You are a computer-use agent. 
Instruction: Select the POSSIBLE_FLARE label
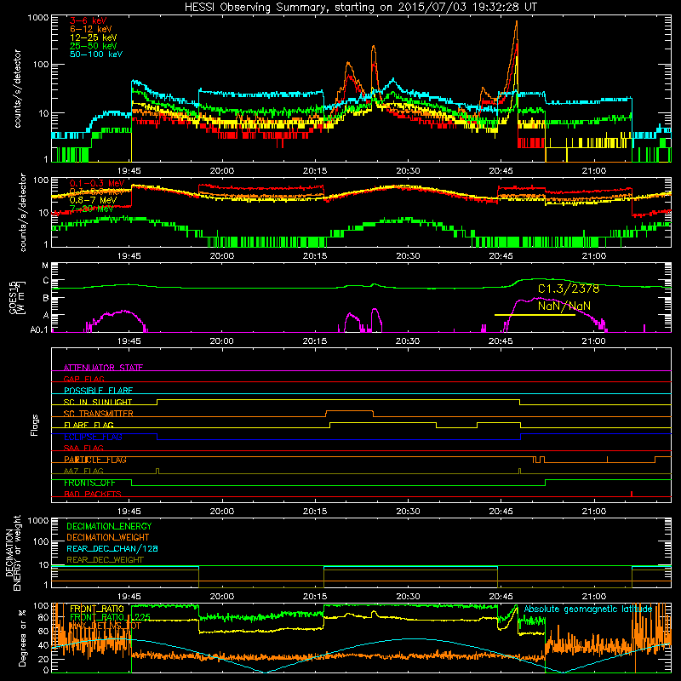pyautogui.click(x=98, y=390)
